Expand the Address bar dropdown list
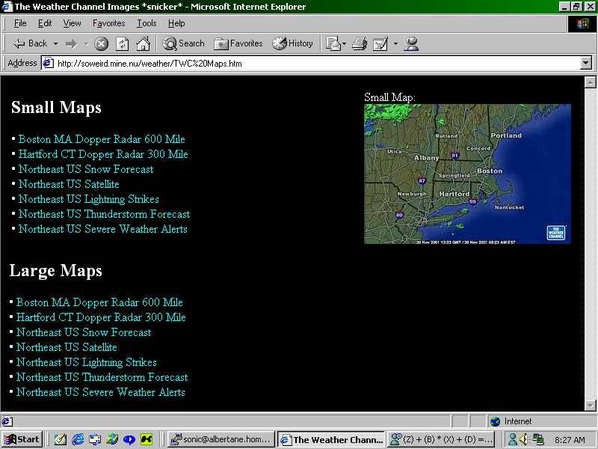The height and width of the screenshot is (449, 598). [586, 64]
